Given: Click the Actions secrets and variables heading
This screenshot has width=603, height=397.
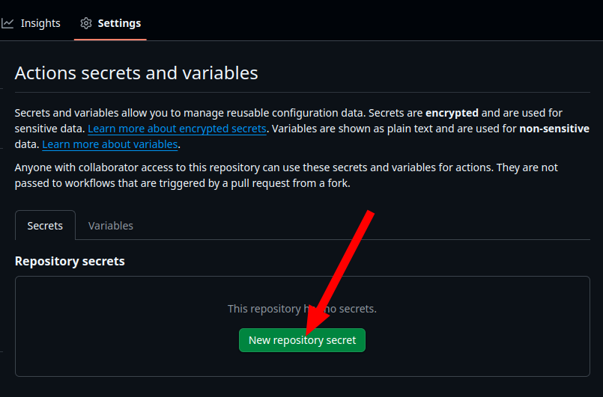Looking at the screenshot, I should [x=136, y=73].
